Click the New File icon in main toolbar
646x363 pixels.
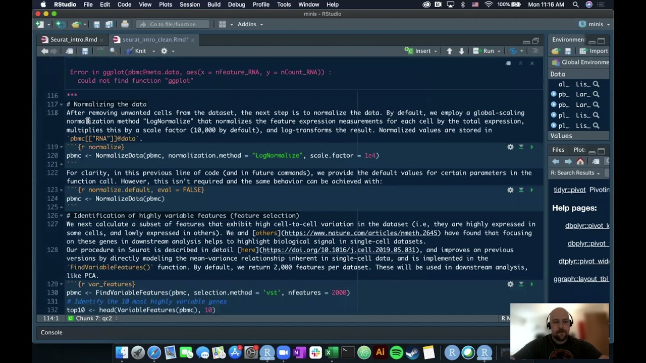pos(39,24)
